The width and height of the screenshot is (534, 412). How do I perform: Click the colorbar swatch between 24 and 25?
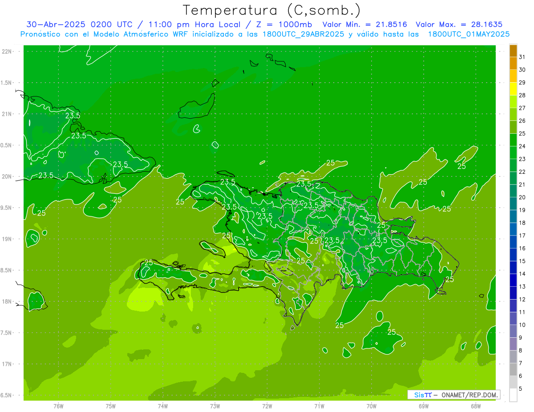click(x=513, y=140)
